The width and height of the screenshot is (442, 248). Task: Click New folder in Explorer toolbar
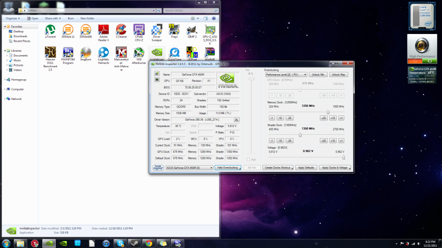(87, 18)
